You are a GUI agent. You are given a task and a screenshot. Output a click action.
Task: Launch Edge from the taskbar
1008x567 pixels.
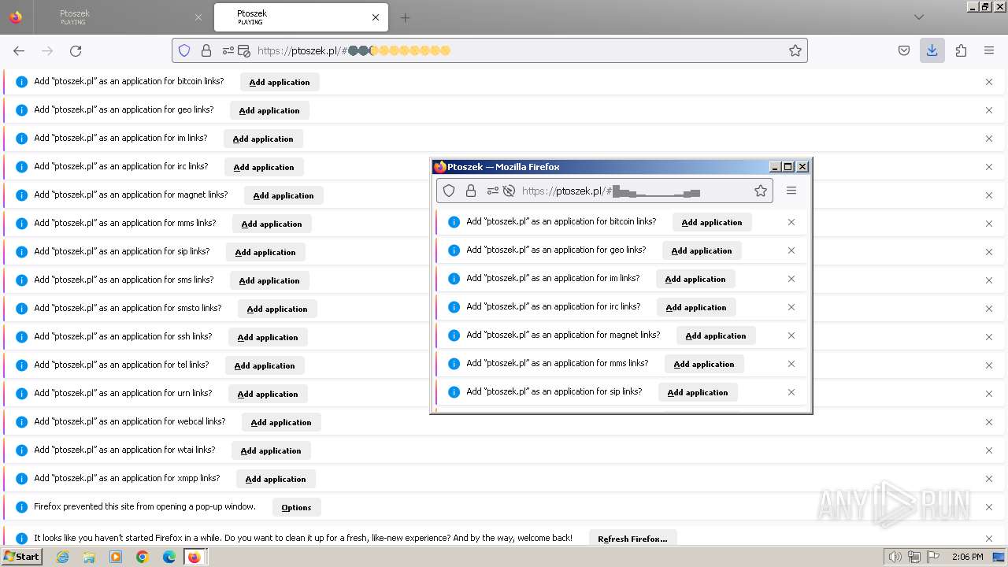click(x=169, y=557)
